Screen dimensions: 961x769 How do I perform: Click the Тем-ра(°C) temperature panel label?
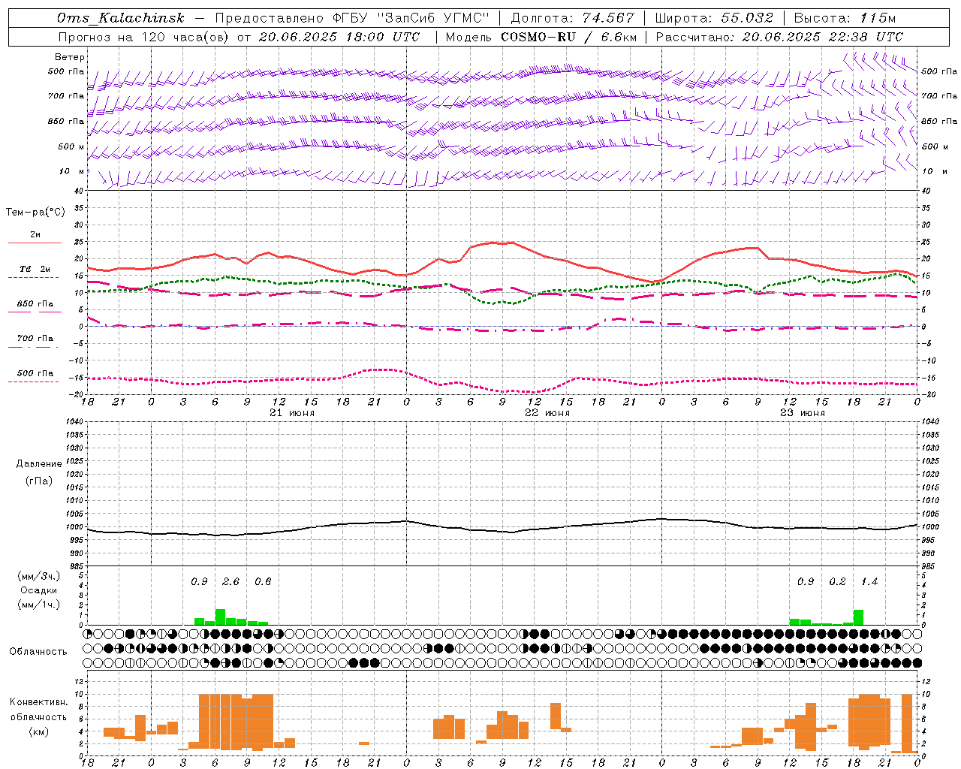point(35,212)
